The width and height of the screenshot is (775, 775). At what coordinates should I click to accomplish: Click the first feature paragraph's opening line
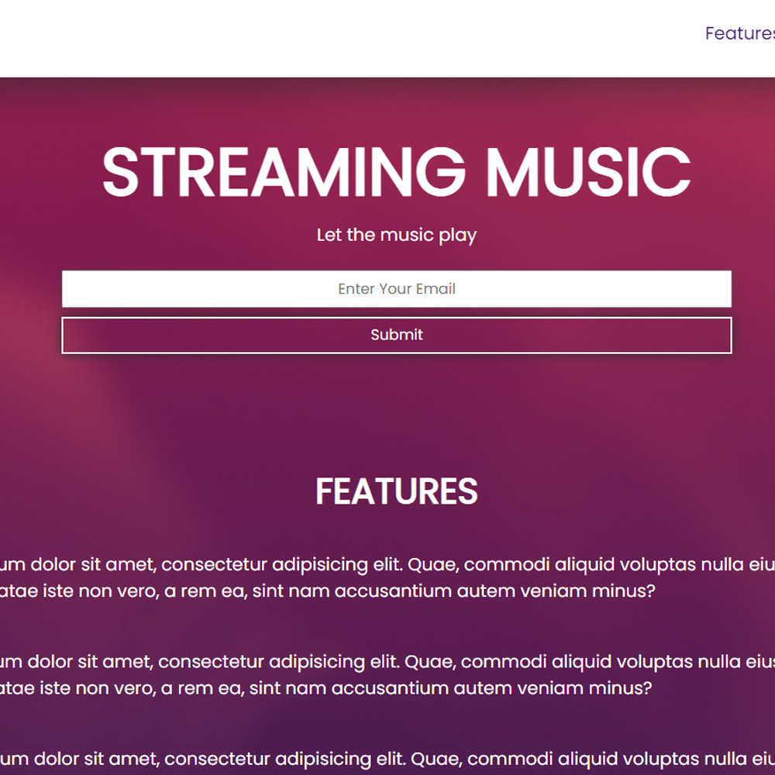tap(387, 564)
